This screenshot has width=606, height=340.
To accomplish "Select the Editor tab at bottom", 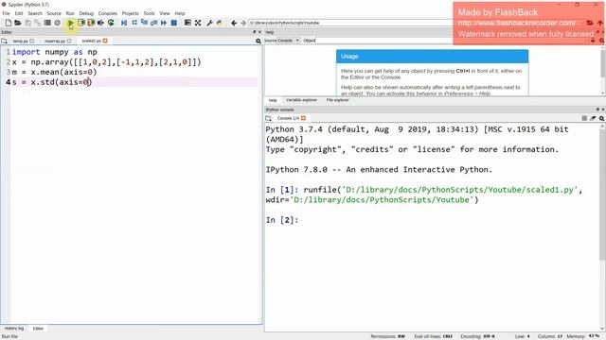I will 38,329.
